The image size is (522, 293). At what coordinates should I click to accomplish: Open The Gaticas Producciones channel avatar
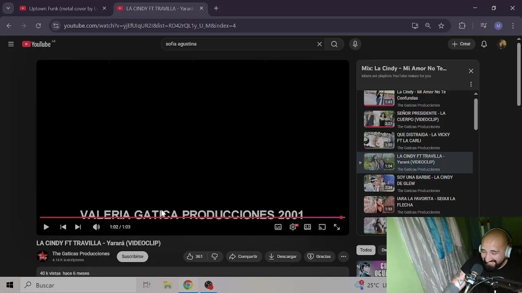click(42, 256)
